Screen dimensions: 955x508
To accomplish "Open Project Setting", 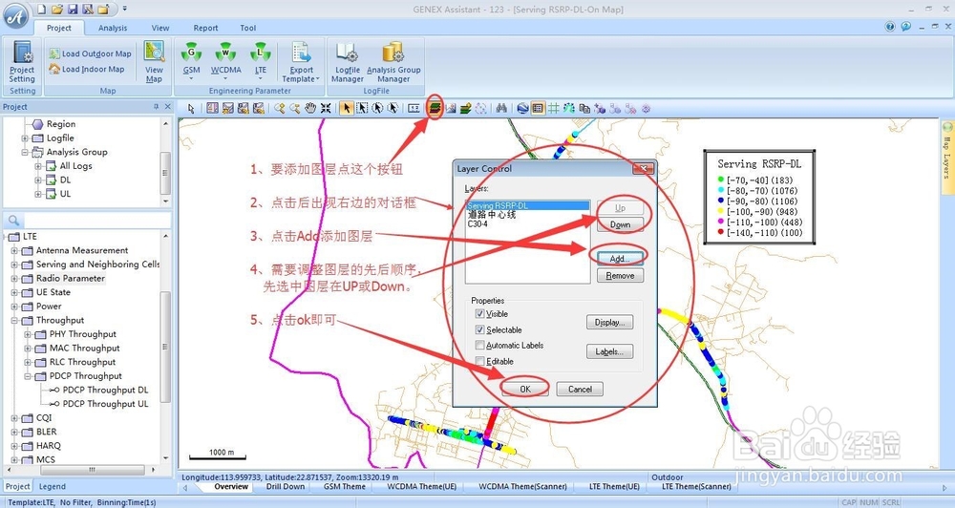I will coord(23,62).
